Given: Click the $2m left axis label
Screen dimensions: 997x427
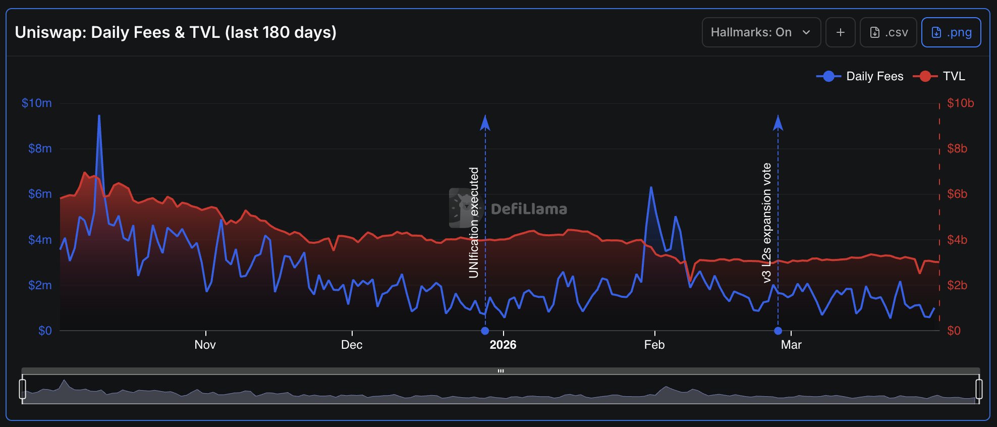Looking at the screenshot, I should (40, 285).
